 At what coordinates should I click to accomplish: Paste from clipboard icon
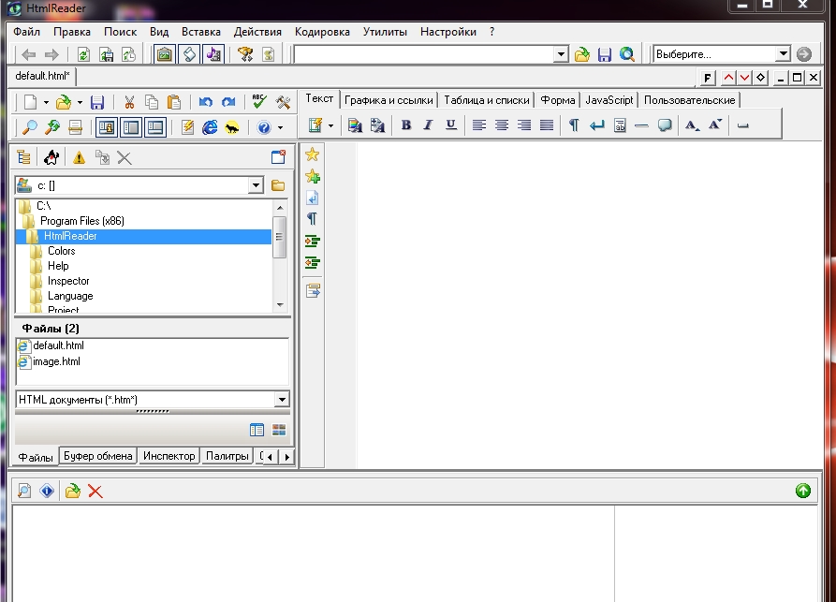coord(174,102)
